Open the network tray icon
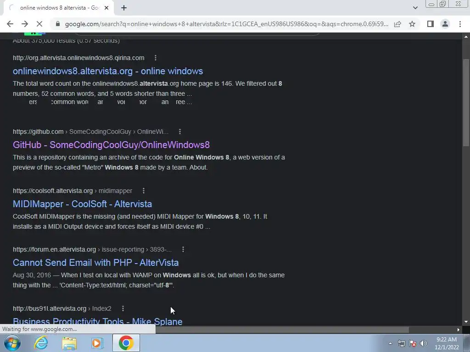The width and height of the screenshot is (470, 352). coord(401,343)
